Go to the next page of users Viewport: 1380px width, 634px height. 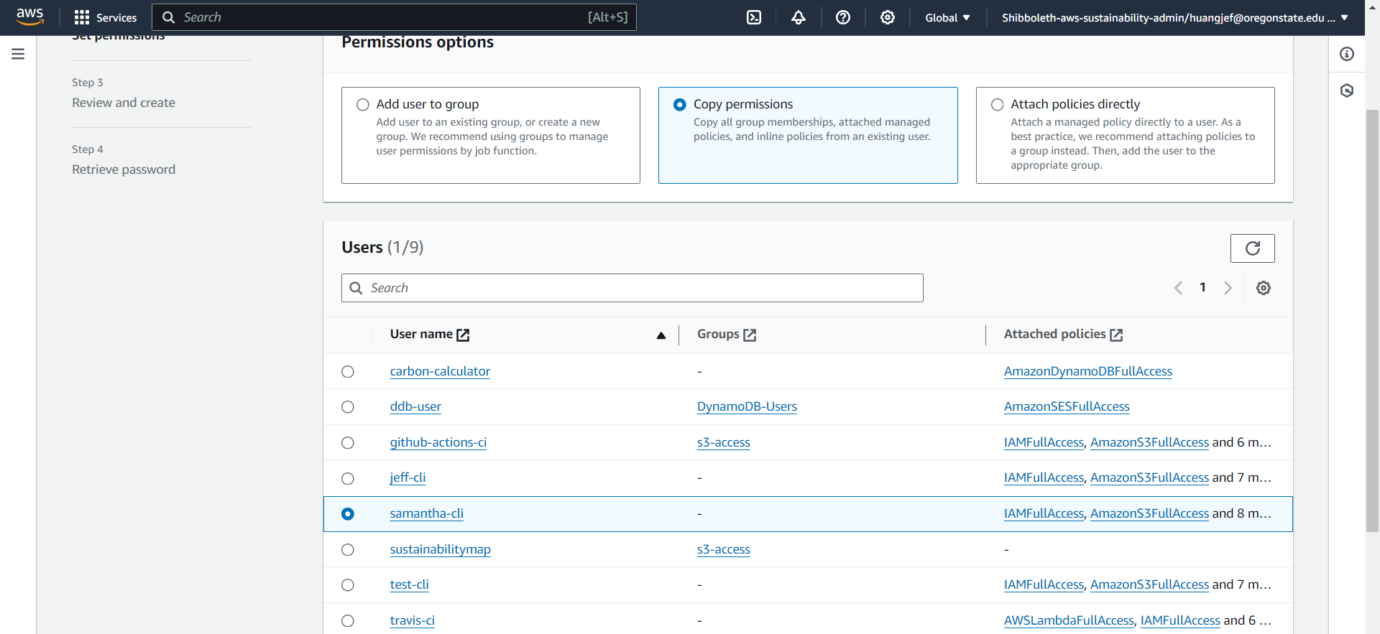click(x=1228, y=288)
